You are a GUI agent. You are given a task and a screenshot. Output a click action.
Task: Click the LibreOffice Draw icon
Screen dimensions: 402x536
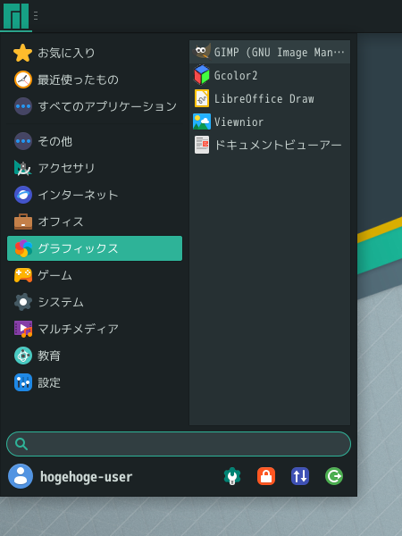click(x=202, y=98)
